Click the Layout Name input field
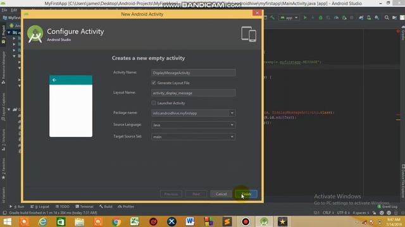This screenshot has width=405, height=227. coord(193,93)
